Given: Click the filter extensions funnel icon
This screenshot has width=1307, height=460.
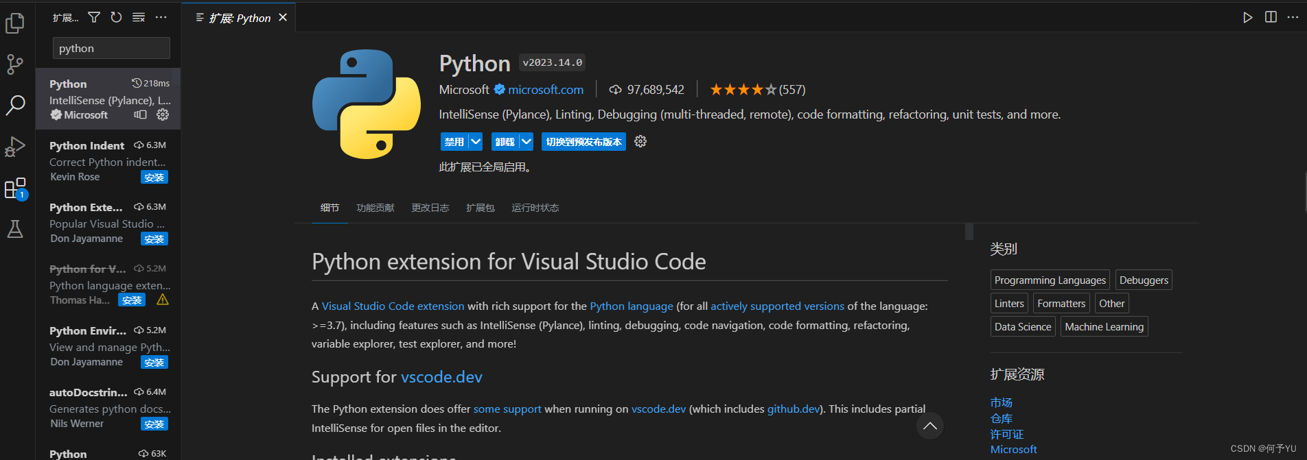Looking at the screenshot, I should (94, 17).
